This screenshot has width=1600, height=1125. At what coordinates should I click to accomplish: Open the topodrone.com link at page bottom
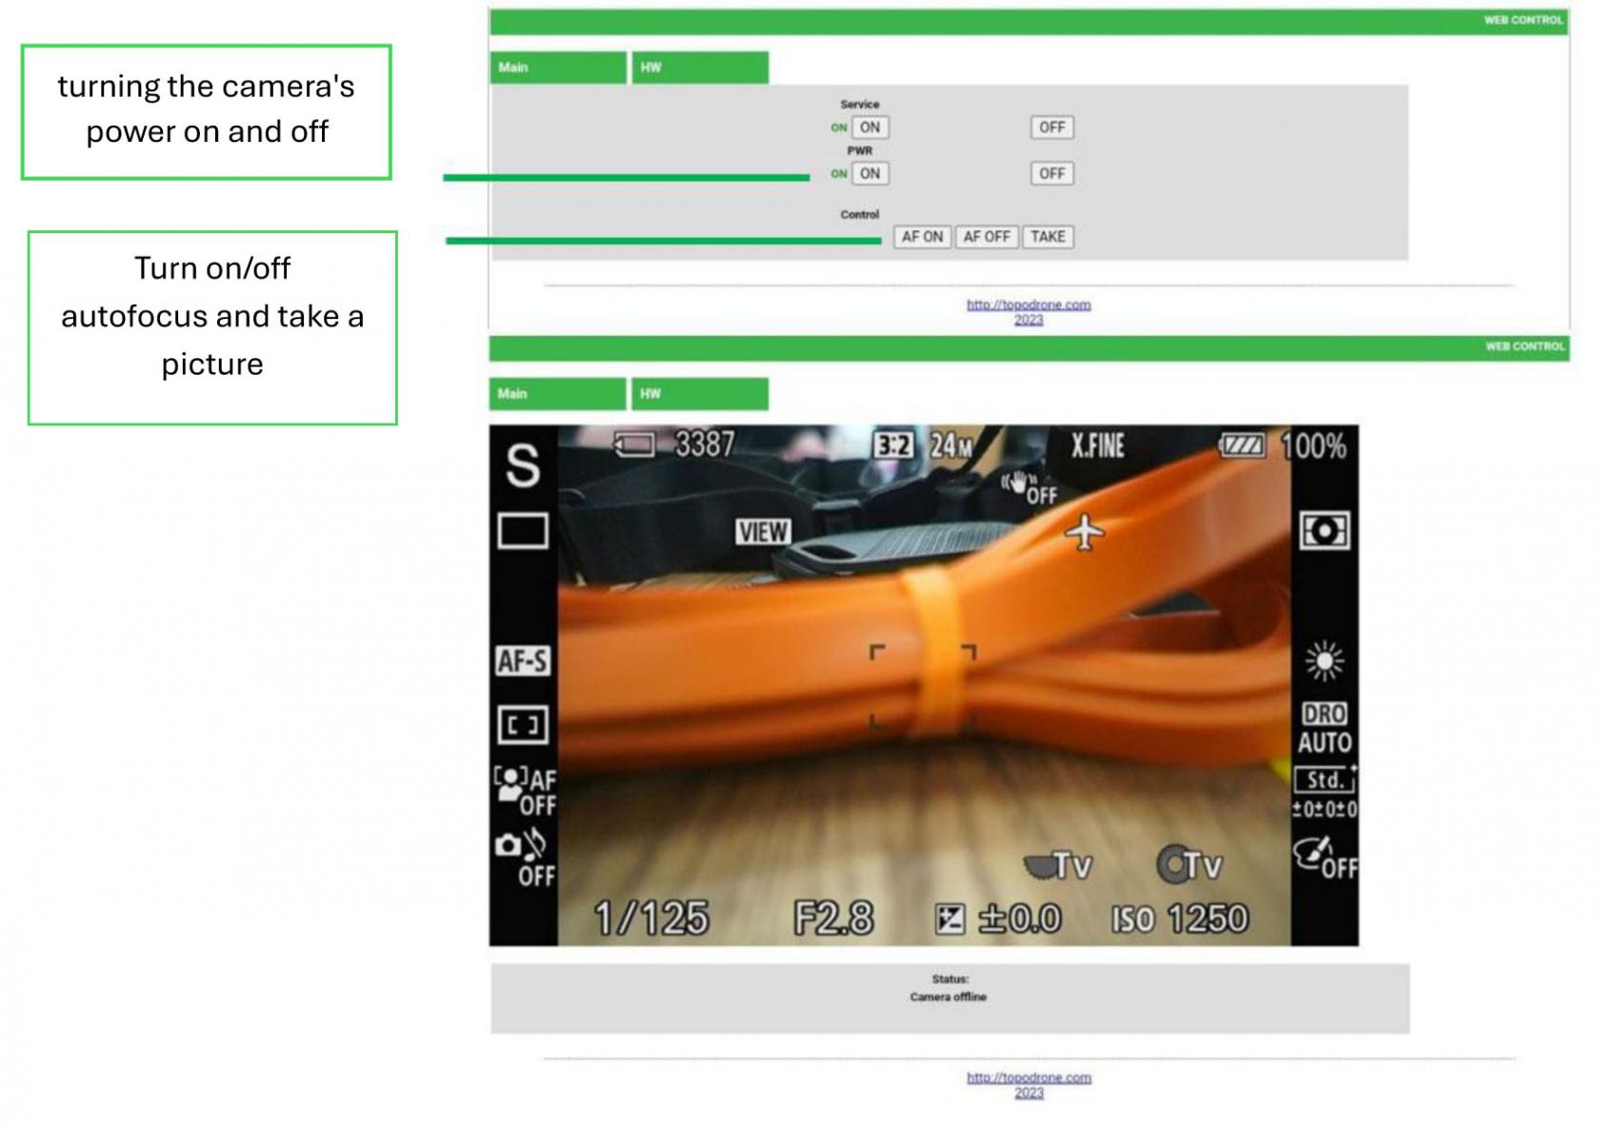(x=1029, y=1077)
